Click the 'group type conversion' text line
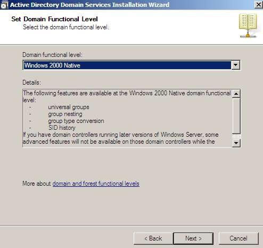This screenshot has width=263, height=248. [x=76, y=121]
